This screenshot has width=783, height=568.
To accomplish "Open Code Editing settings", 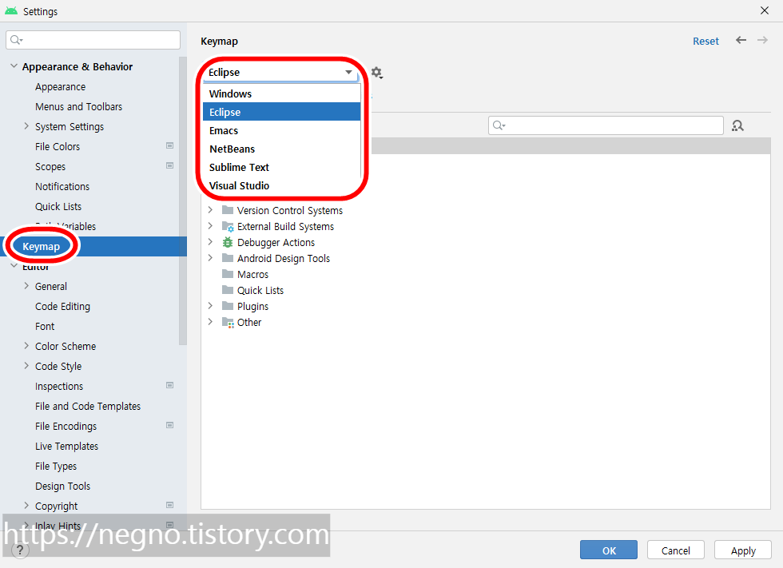I will [x=62, y=307].
